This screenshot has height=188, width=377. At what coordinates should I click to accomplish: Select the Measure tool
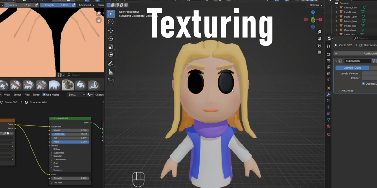click(111, 72)
